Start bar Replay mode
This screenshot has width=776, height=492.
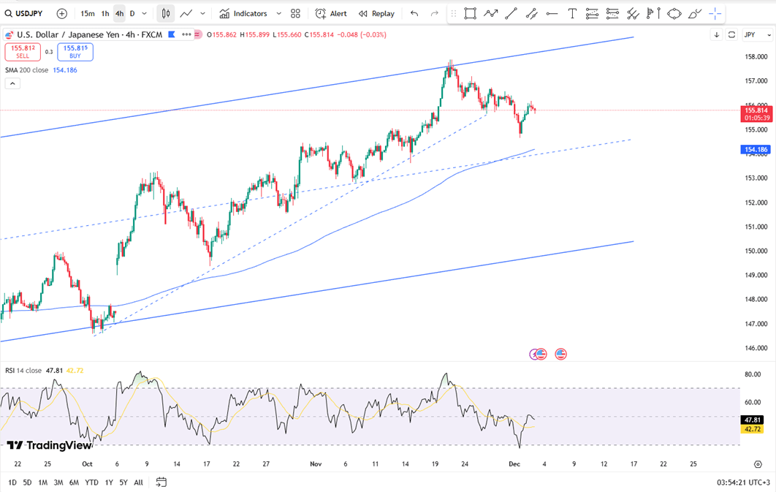click(376, 13)
